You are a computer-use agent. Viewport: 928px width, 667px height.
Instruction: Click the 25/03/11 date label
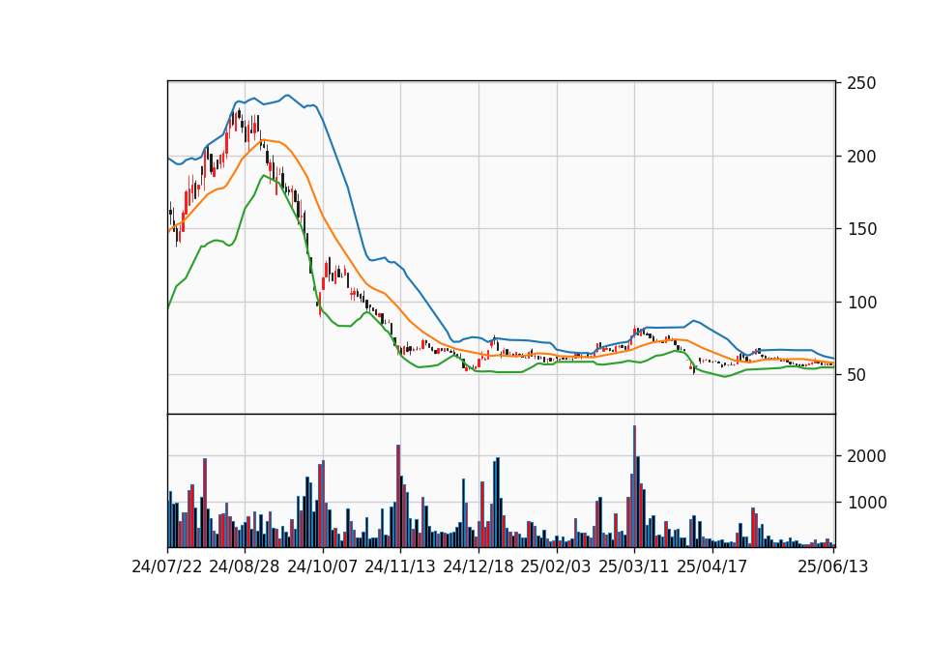coord(634,566)
